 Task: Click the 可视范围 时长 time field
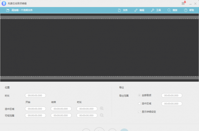pos(87,115)
